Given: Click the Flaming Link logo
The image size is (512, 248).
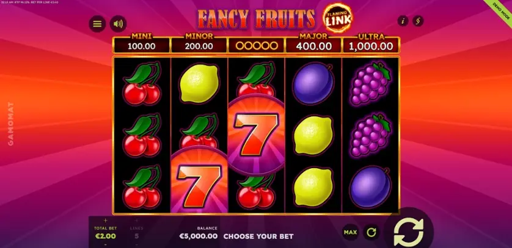Looking at the screenshot, I should coord(338,18).
